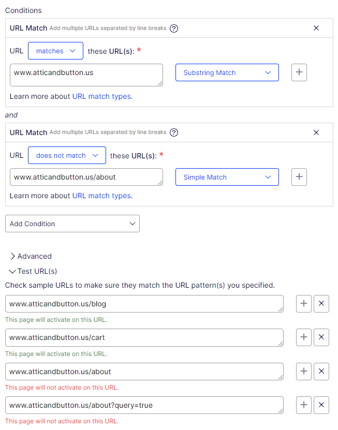Click the www.atticandbutton.us/cart test URL field
Image resolution: width=338 pixels, height=430 pixels.
[144, 337]
